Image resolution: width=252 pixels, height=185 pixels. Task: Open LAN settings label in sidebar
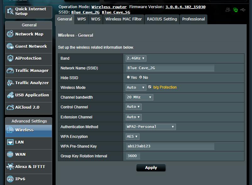19,142
